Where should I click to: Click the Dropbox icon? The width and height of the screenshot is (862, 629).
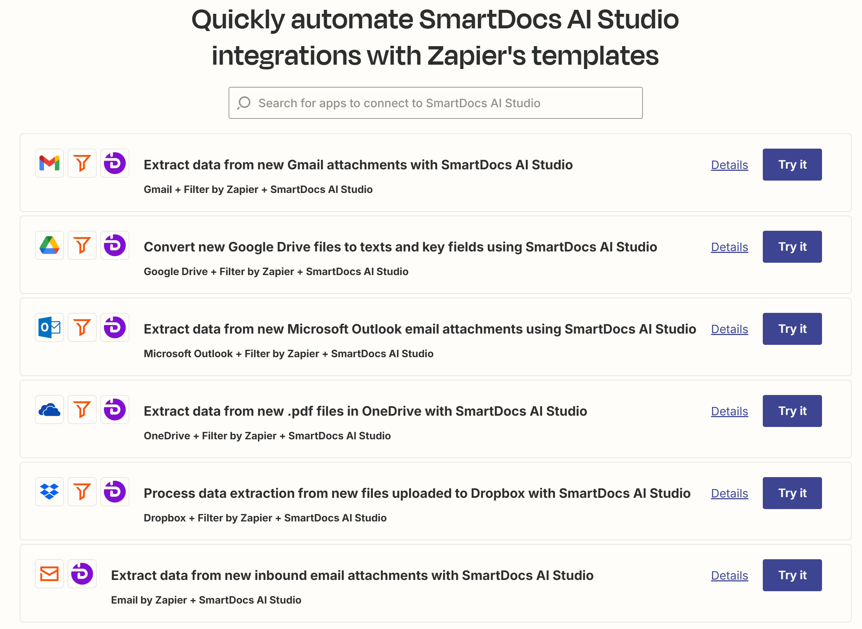point(49,492)
